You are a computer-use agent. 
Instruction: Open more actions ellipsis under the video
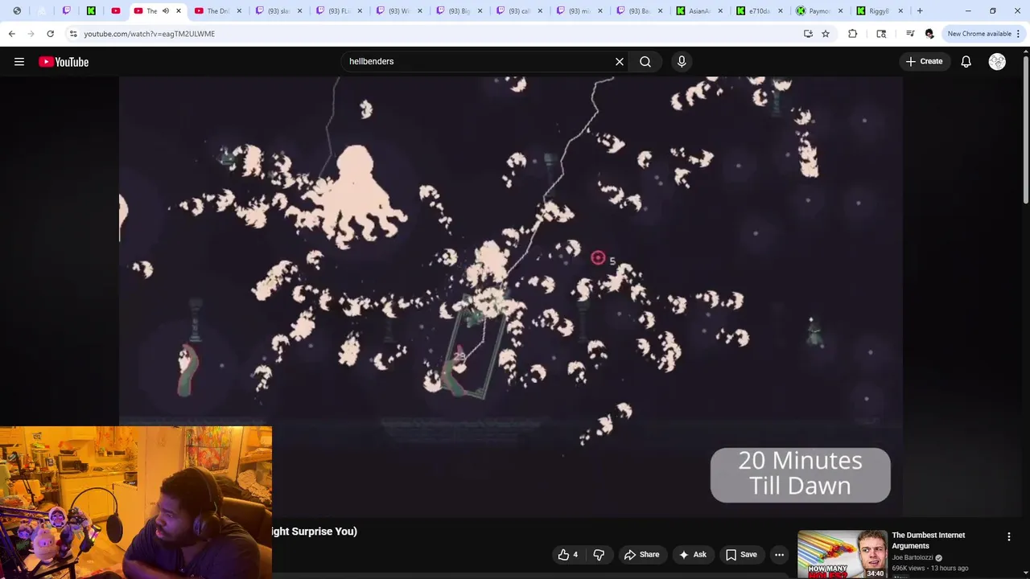(779, 555)
